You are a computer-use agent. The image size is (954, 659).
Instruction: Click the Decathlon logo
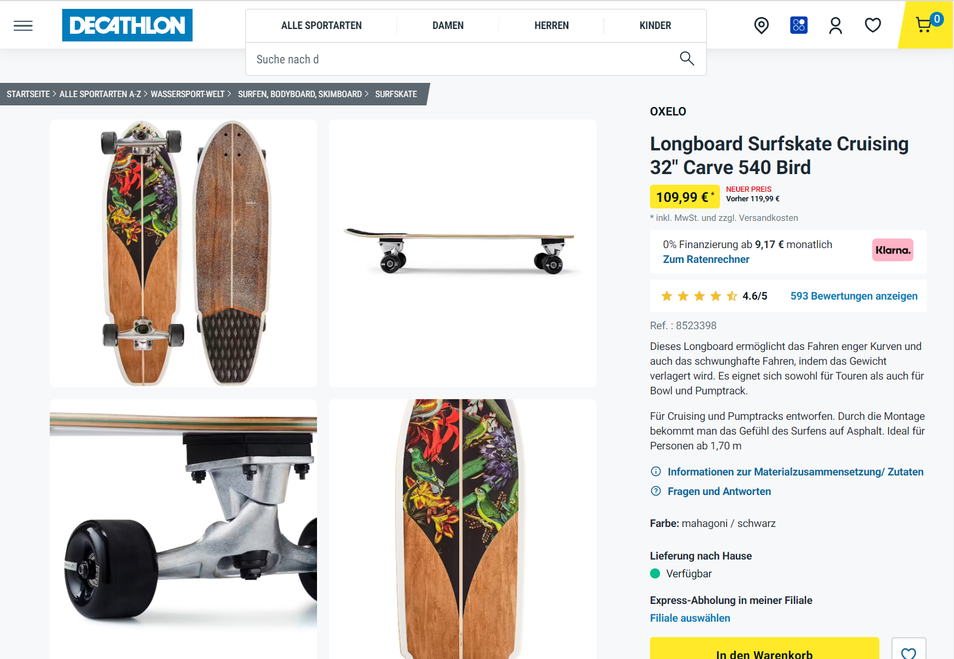click(x=127, y=25)
